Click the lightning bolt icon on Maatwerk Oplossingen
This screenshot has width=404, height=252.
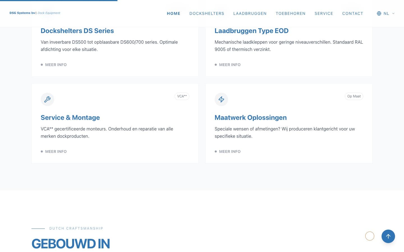221,99
